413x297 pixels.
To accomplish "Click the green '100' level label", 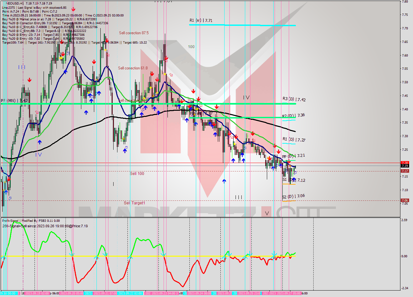I will click(x=191, y=47).
